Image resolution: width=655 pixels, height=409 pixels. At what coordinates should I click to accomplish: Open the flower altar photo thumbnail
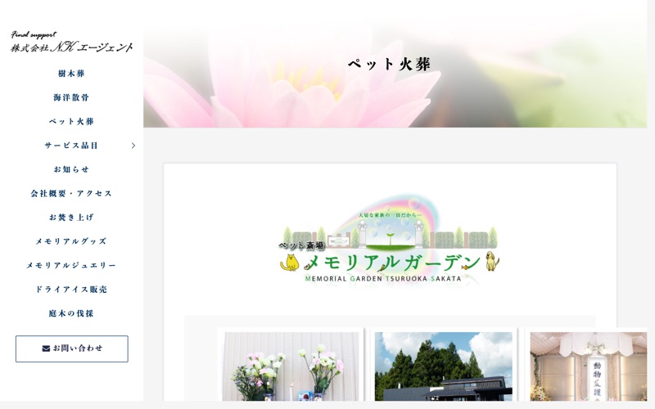pyautogui.click(x=291, y=366)
